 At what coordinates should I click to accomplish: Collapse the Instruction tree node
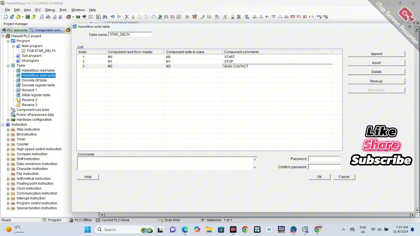[3, 125]
